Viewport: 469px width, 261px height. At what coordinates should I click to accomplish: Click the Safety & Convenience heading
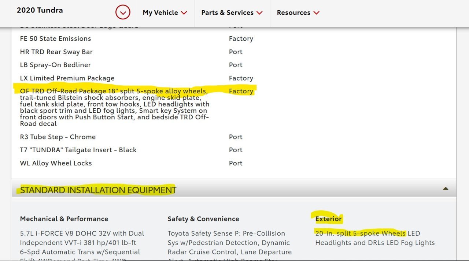coord(203,219)
